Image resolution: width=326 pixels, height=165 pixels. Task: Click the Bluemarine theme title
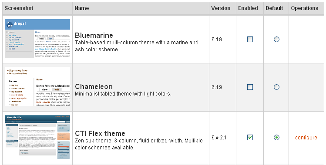(x=94, y=35)
